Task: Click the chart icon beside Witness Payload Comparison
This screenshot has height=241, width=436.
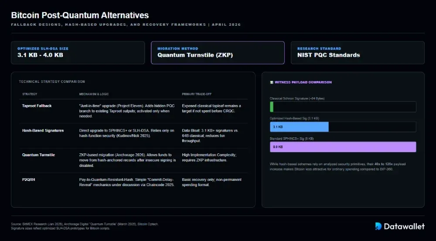Action: pyautogui.click(x=272, y=82)
